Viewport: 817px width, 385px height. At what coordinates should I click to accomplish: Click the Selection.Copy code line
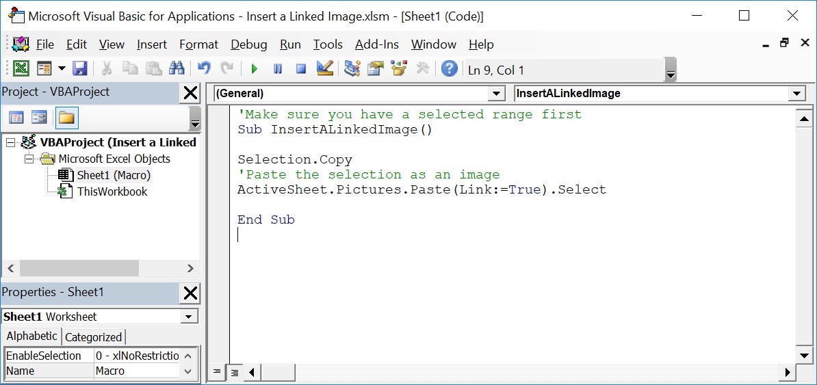pos(295,159)
